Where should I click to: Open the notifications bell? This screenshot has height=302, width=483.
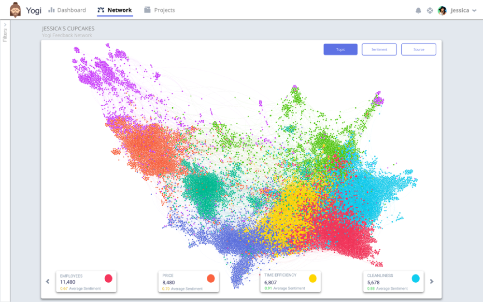pyautogui.click(x=418, y=10)
